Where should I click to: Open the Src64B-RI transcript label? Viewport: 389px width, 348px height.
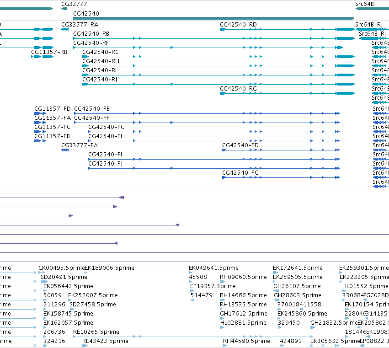coord(373,34)
